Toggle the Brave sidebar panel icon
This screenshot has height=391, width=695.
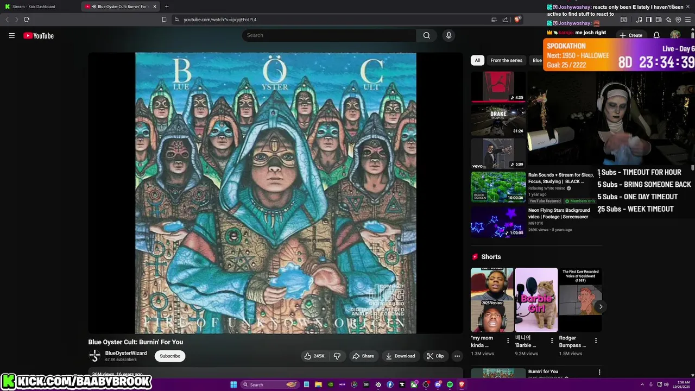[x=649, y=20]
